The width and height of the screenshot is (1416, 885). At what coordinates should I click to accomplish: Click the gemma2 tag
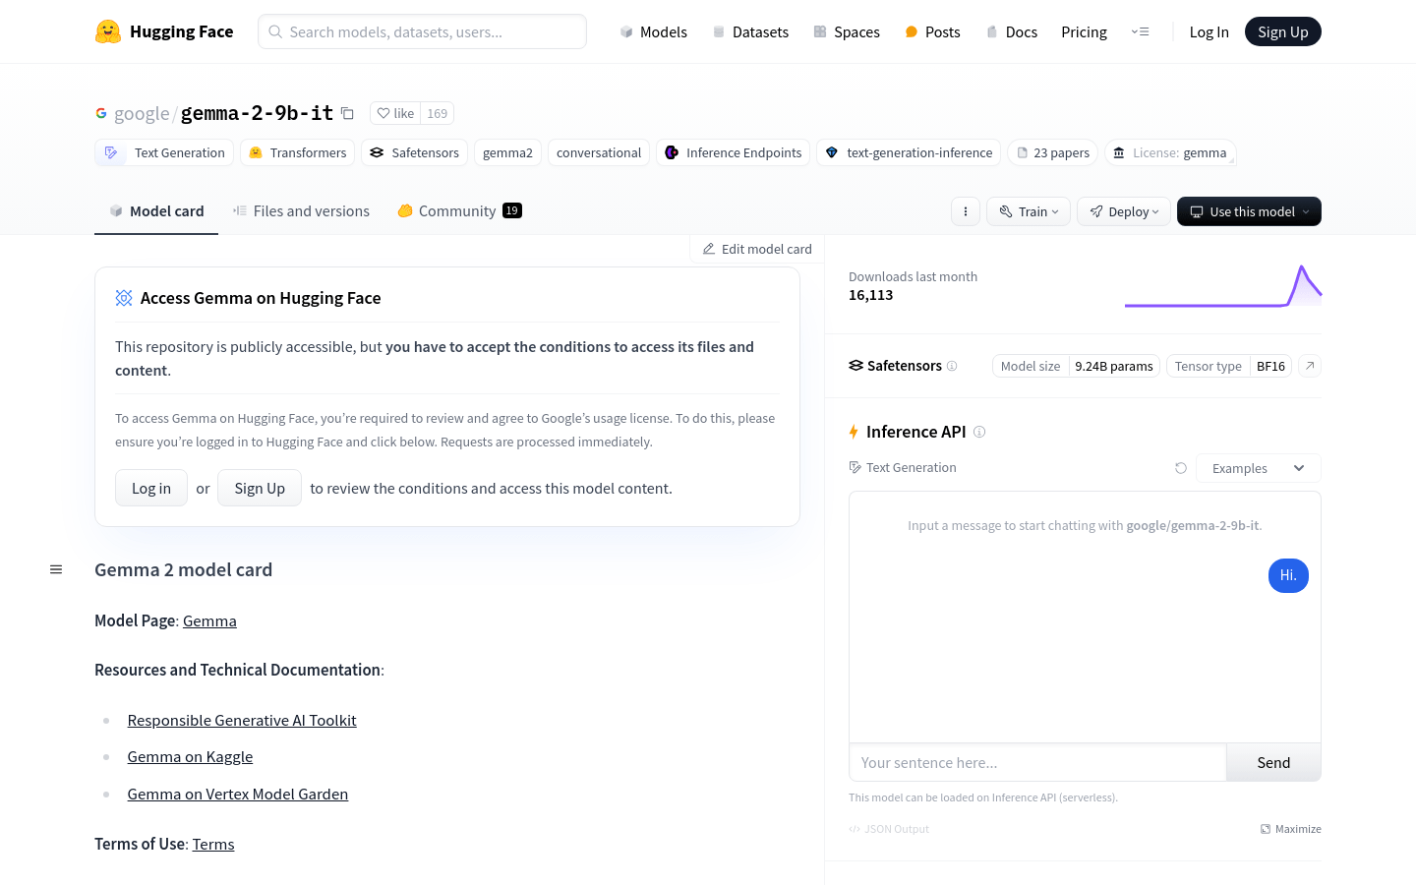(507, 152)
